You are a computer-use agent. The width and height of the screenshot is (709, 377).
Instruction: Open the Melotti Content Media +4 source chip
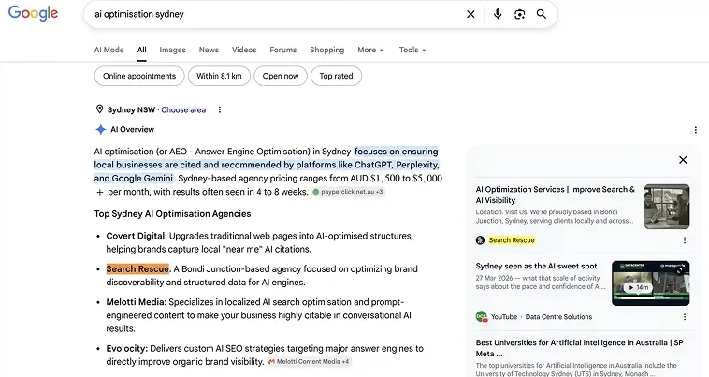(x=309, y=362)
